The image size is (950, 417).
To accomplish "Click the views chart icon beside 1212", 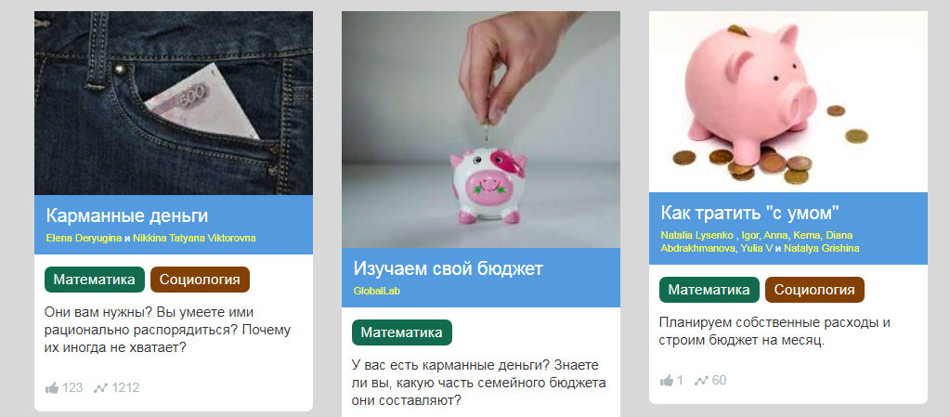I will tap(100, 387).
